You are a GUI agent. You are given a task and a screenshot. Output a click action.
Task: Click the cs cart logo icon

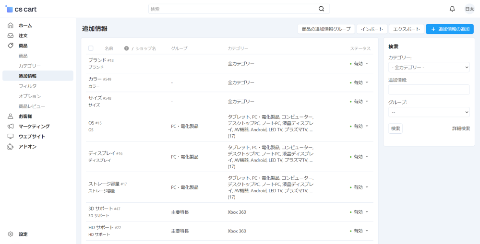pos(9,9)
